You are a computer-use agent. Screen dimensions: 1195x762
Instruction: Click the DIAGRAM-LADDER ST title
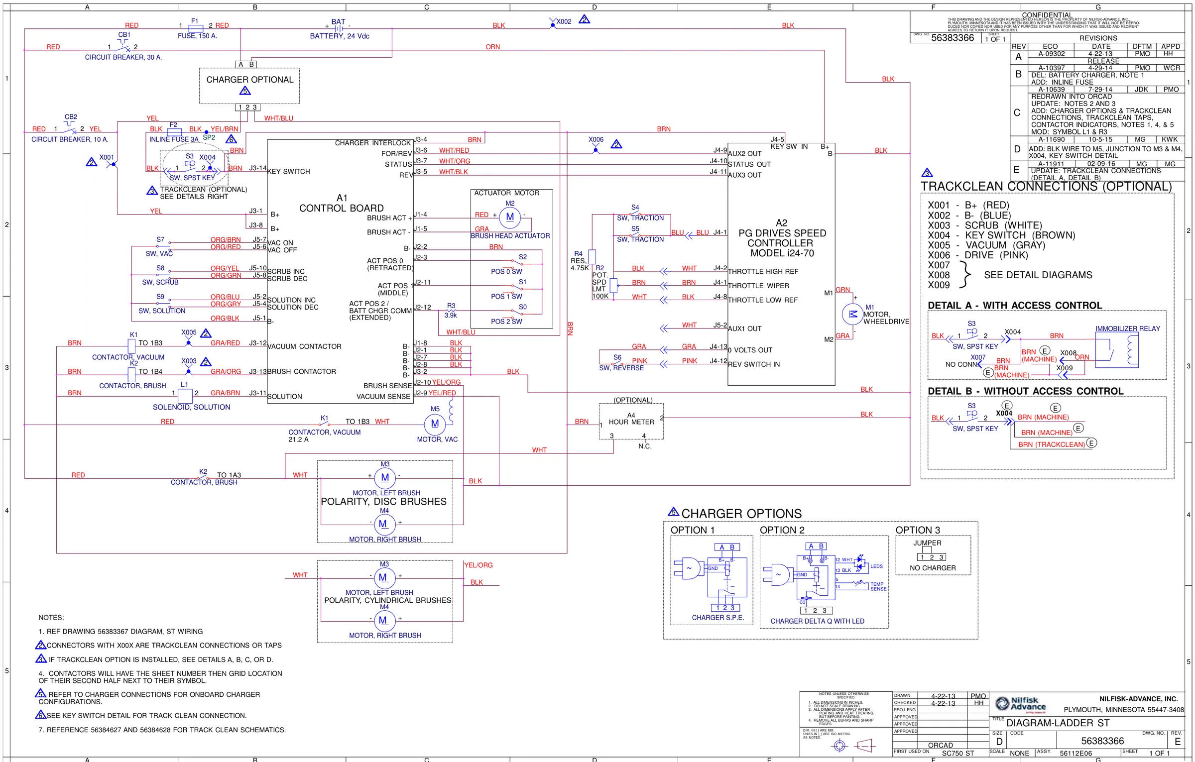[x=1058, y=723]
